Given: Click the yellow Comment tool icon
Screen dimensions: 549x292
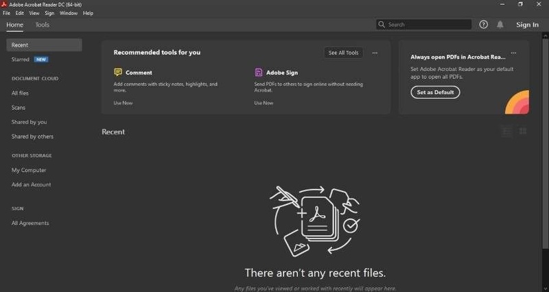Looking at the screenshot, I should point(118,72).
